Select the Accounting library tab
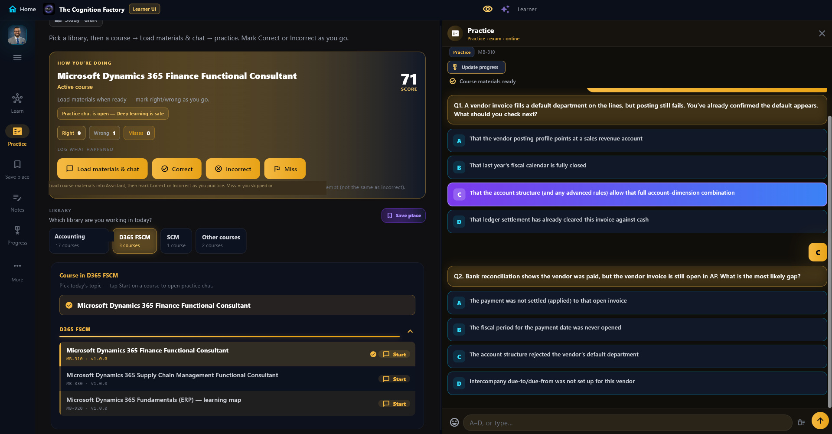 click(78, 241)
